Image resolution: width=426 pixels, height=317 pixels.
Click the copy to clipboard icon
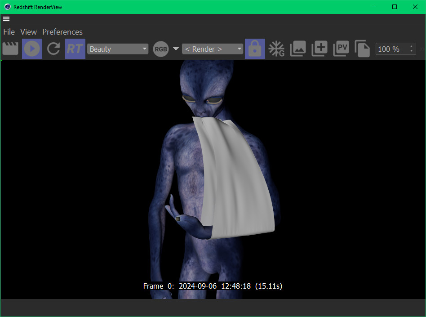click(362, 49)
